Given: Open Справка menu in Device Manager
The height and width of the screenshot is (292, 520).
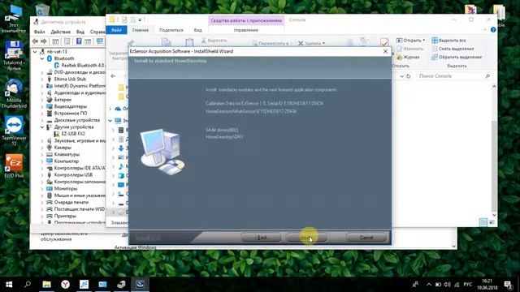Looking at the screenshot, I should [x=97, y=32].
